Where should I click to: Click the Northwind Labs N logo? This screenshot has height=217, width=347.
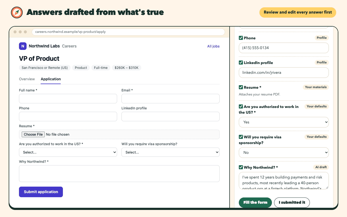click(x=23, y=46)
